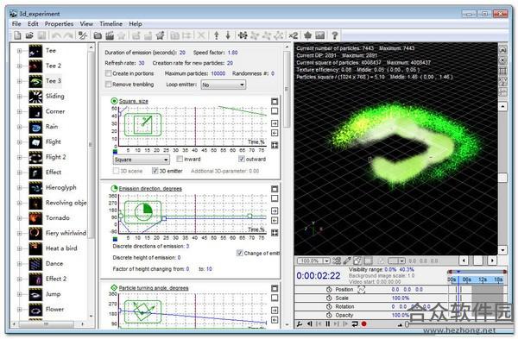Click the visibility range bar above timeline
Screen dimensions: 518x339
point(477,272)
